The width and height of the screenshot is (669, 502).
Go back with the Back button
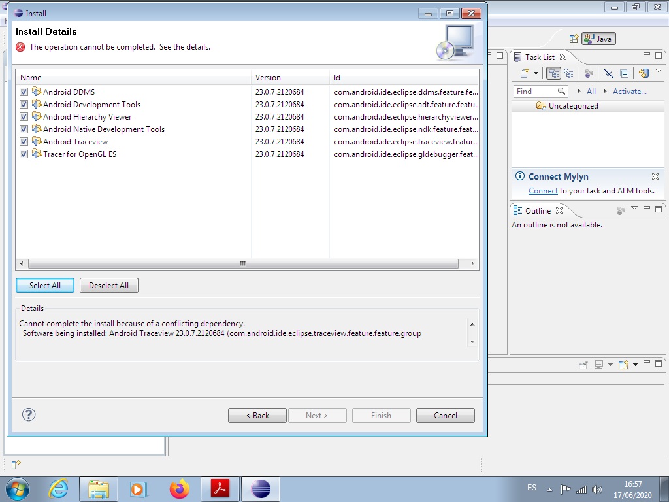point(257,415)
